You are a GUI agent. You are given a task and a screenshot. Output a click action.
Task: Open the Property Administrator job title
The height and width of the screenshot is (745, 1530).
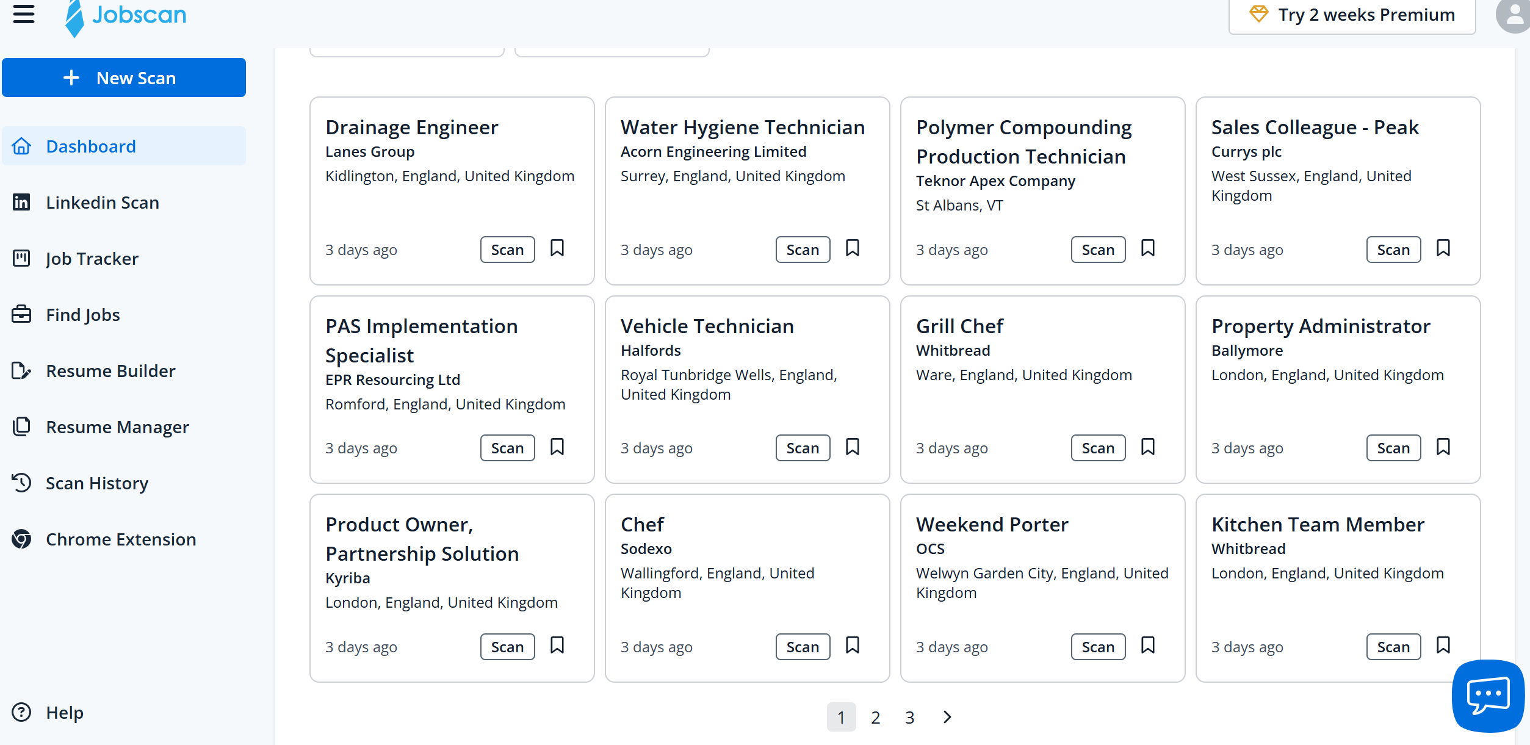[x=1321, y=326]
